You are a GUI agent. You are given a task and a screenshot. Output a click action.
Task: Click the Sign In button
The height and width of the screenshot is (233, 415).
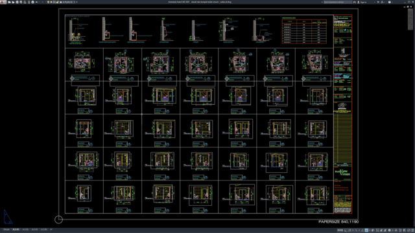click(x=362, y=2)
